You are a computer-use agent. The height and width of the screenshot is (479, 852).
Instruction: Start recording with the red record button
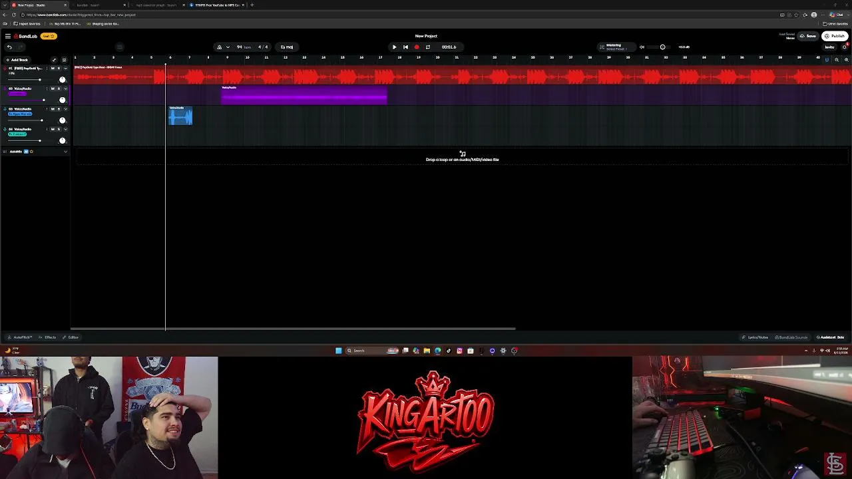coord(417,47)
